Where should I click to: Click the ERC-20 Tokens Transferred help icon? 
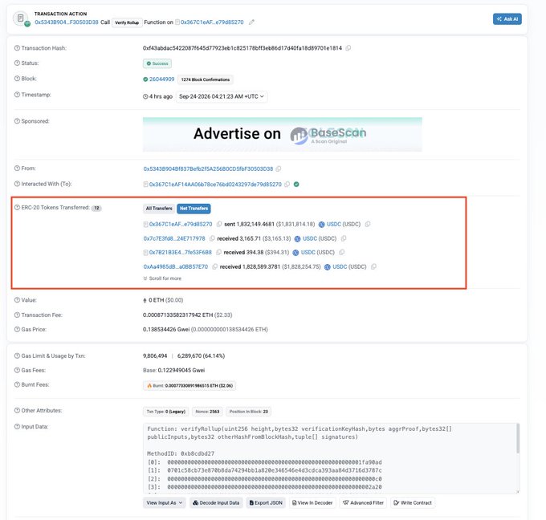17,208
